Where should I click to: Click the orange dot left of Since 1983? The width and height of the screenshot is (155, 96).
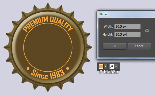[x=28, y=68]
